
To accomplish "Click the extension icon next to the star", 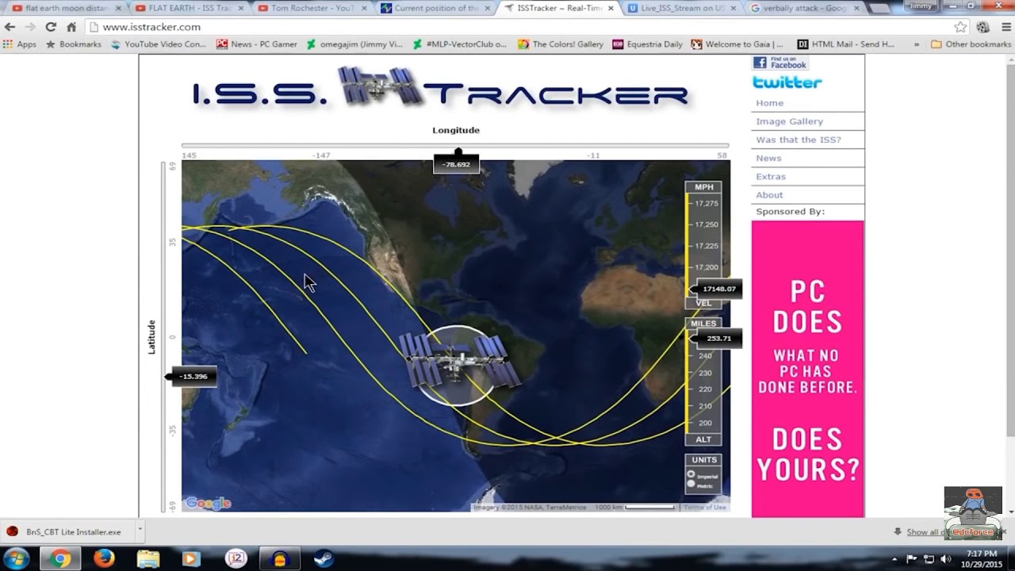I will click(x=982, y=27).
